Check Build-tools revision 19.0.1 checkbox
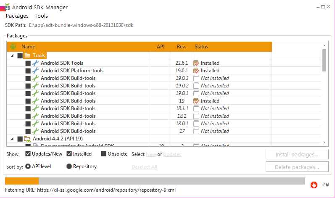335x198 pixels. (28, 94)
